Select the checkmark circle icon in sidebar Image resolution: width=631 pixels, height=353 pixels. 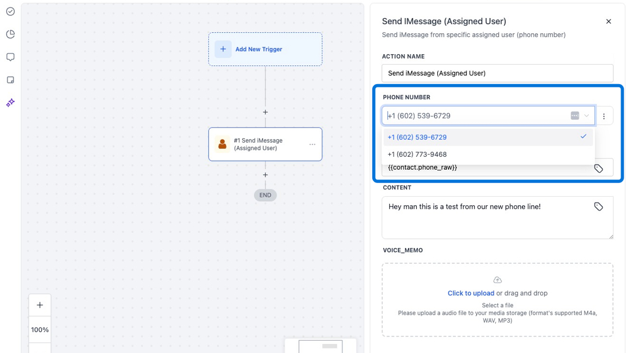10,11
